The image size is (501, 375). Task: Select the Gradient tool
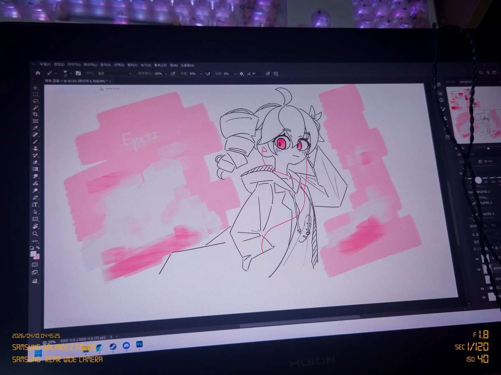[35, 169]
